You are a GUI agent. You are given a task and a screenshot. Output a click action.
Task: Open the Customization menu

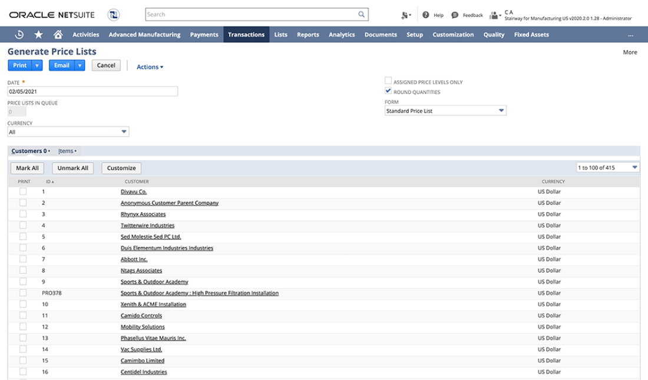click(454, 35)
